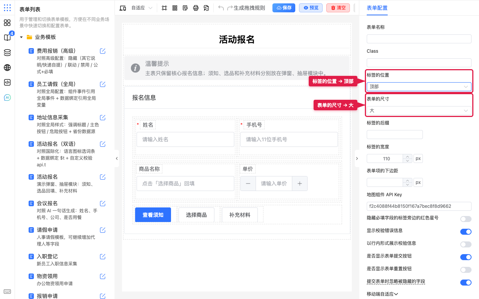The height and width of the screenshot is (299, 479).
Task: Open the 表单的尺寸 dropdown
Action: [x=419, y=111]
